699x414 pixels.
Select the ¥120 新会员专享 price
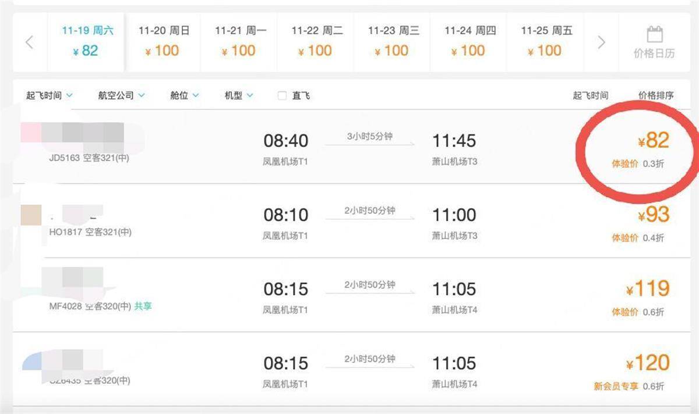tap(648, 363)
